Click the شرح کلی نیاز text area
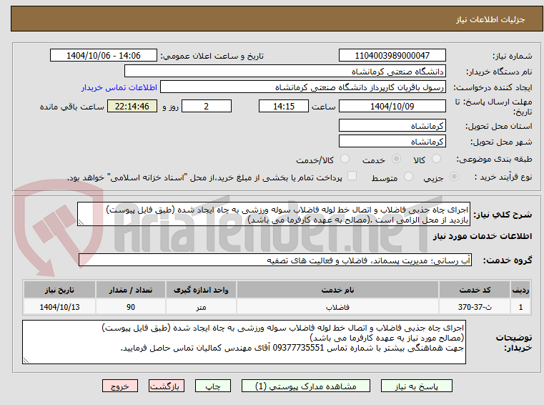Viewport: 544px width, 405px height. [x=274, y=215]
